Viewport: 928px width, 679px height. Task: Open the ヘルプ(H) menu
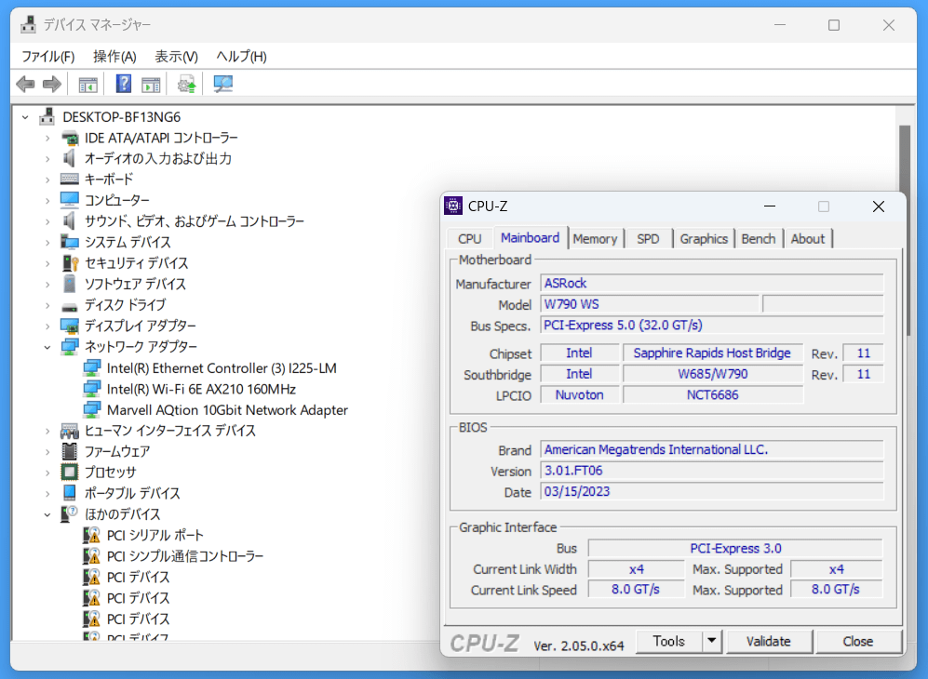(x=241, y=57)
